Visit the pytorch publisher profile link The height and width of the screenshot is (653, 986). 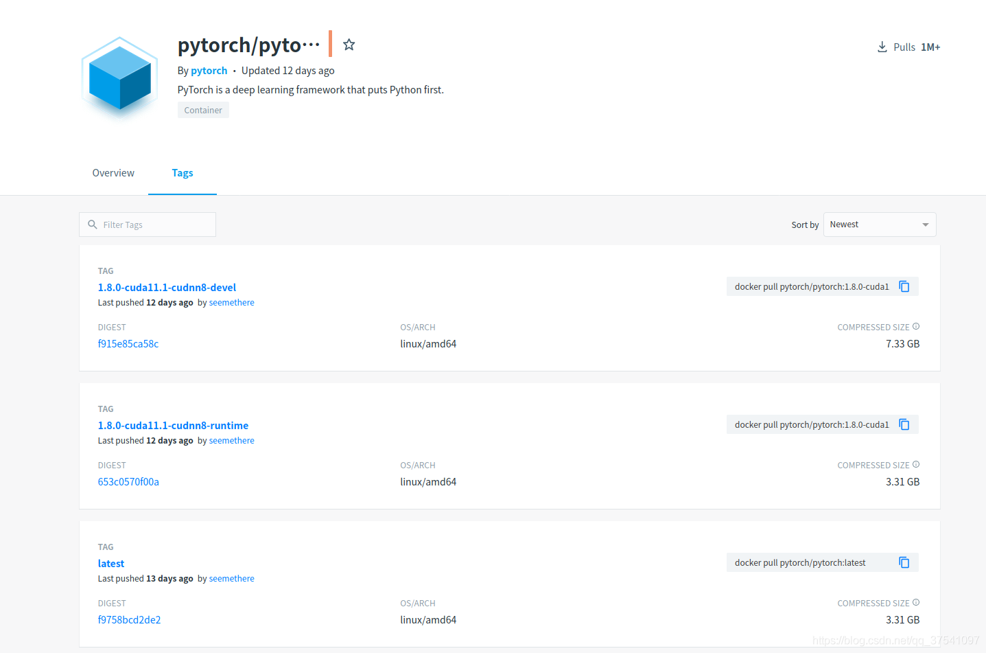coord(209,71)
